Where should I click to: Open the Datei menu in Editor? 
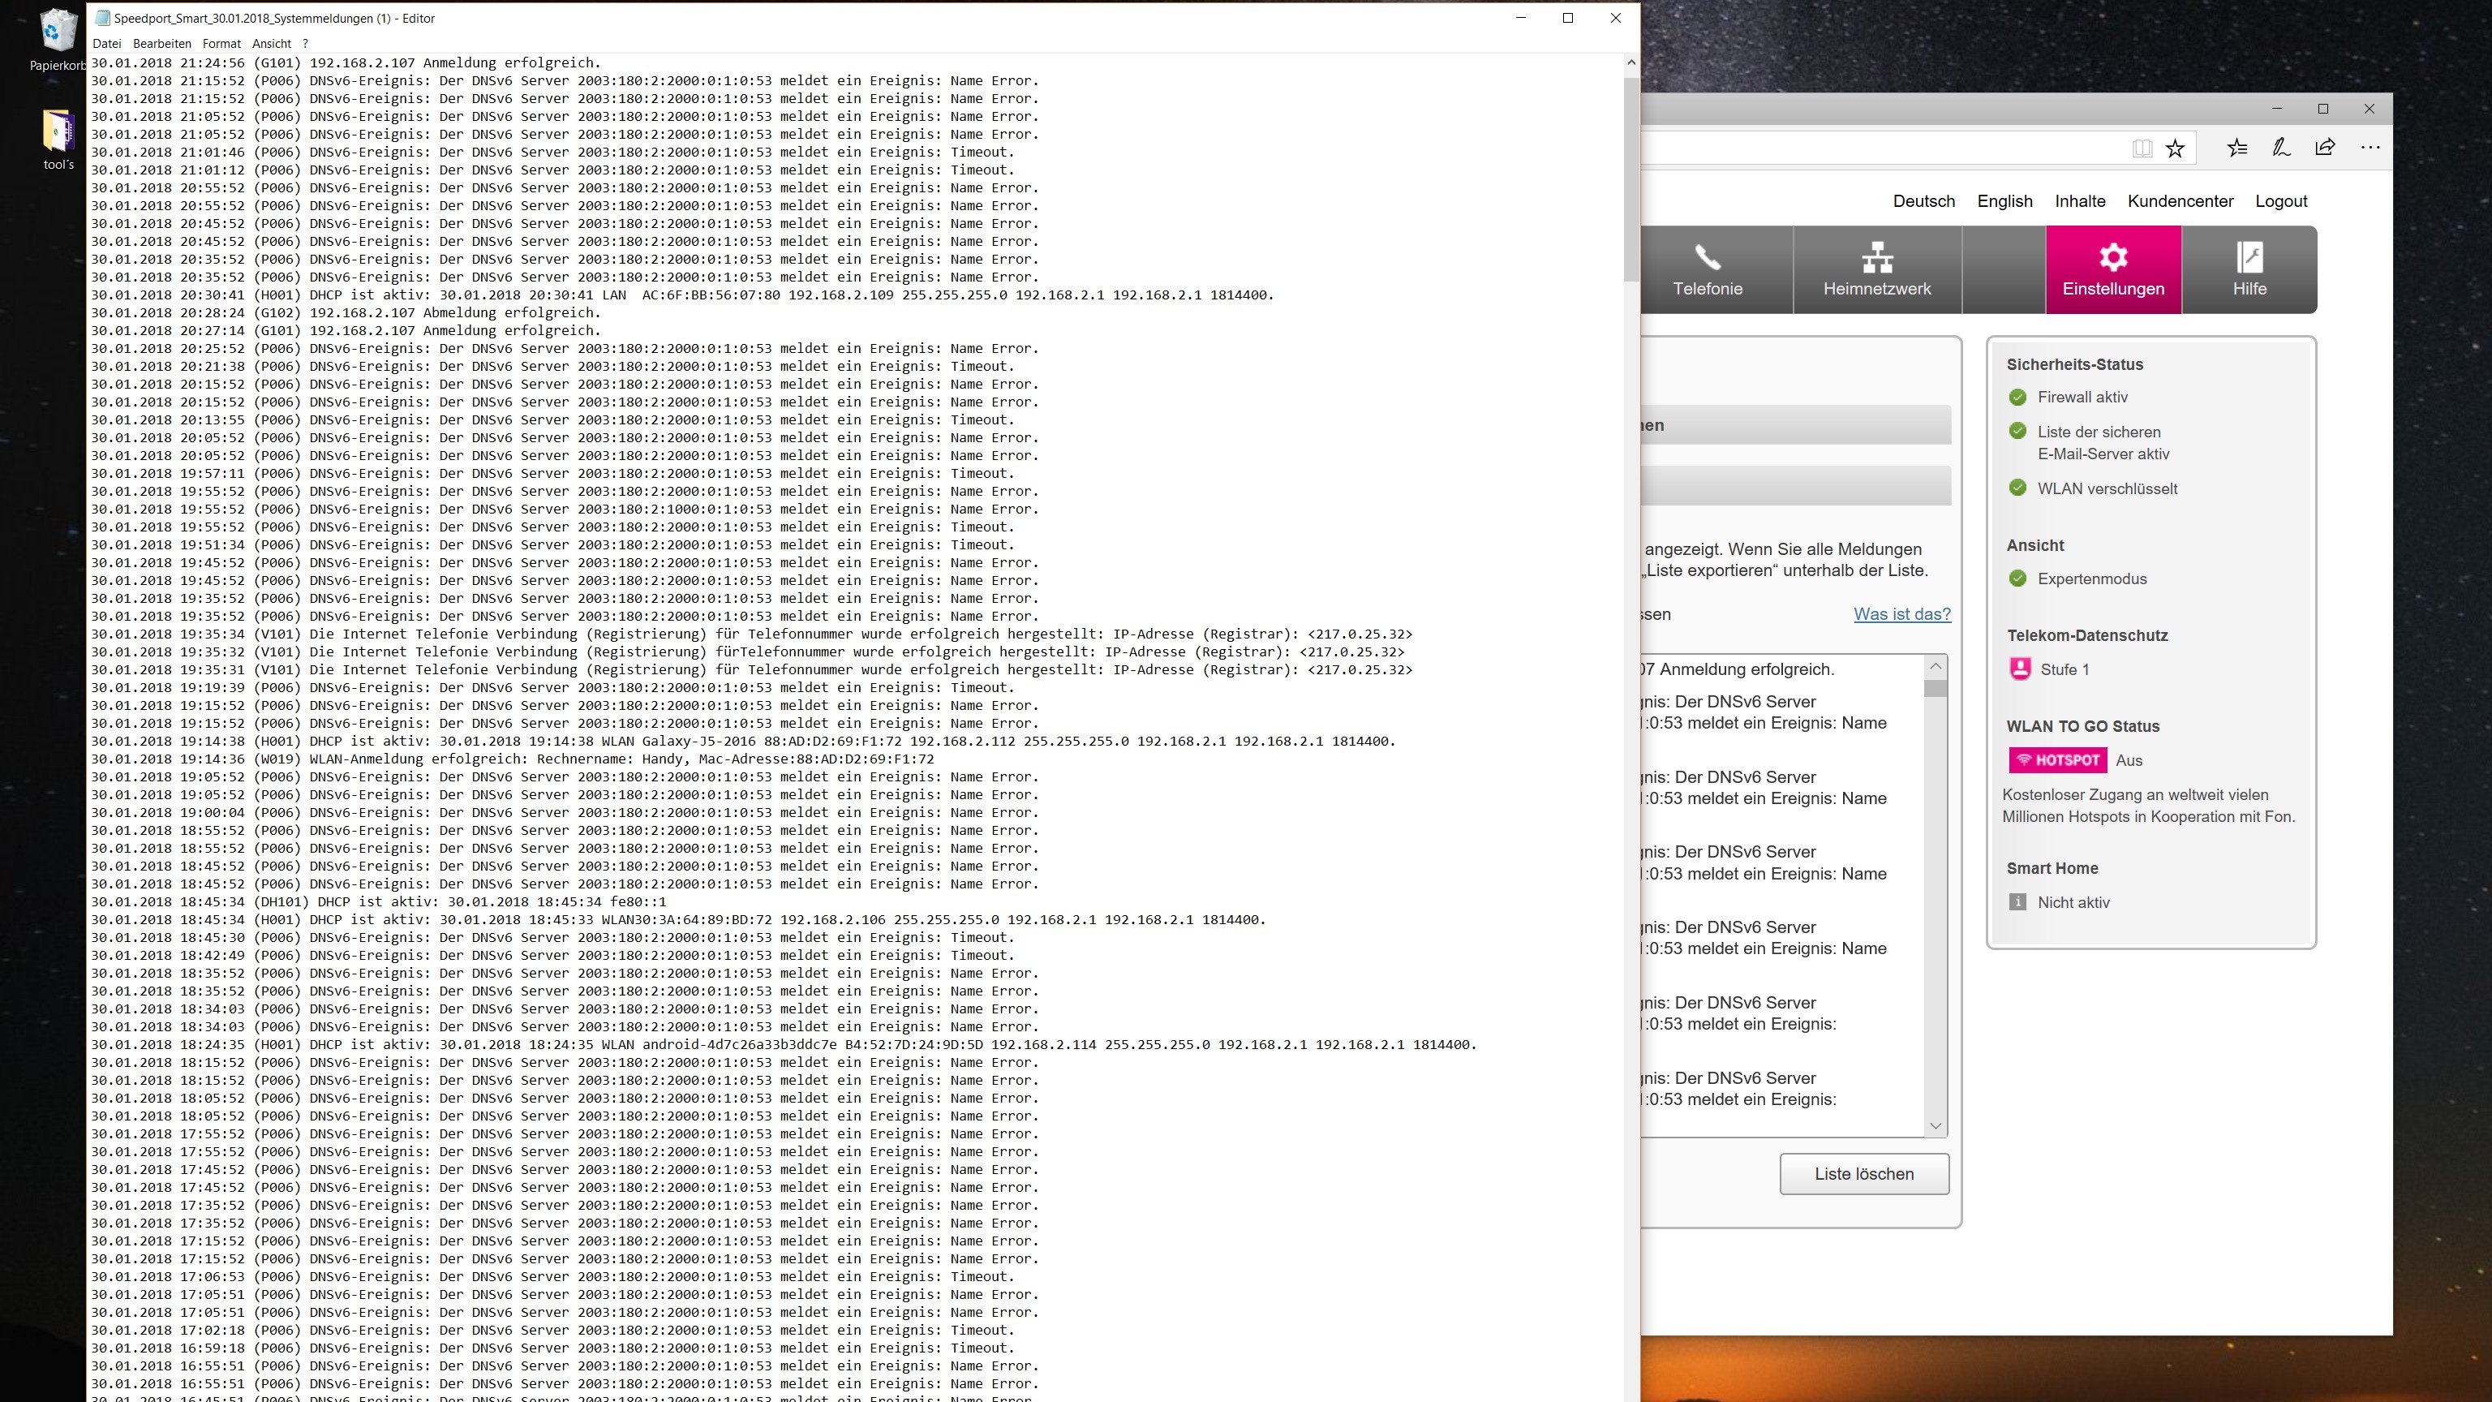(x=106, y=44)
